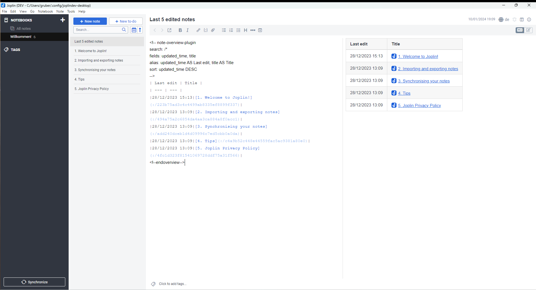Select All notes in sidebar
This screenshot has height=290, width=536.
(x=23, y=28)
